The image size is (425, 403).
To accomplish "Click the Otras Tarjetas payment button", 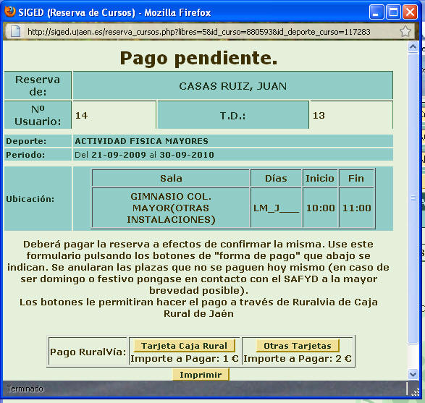I will [x=298, y=346].
